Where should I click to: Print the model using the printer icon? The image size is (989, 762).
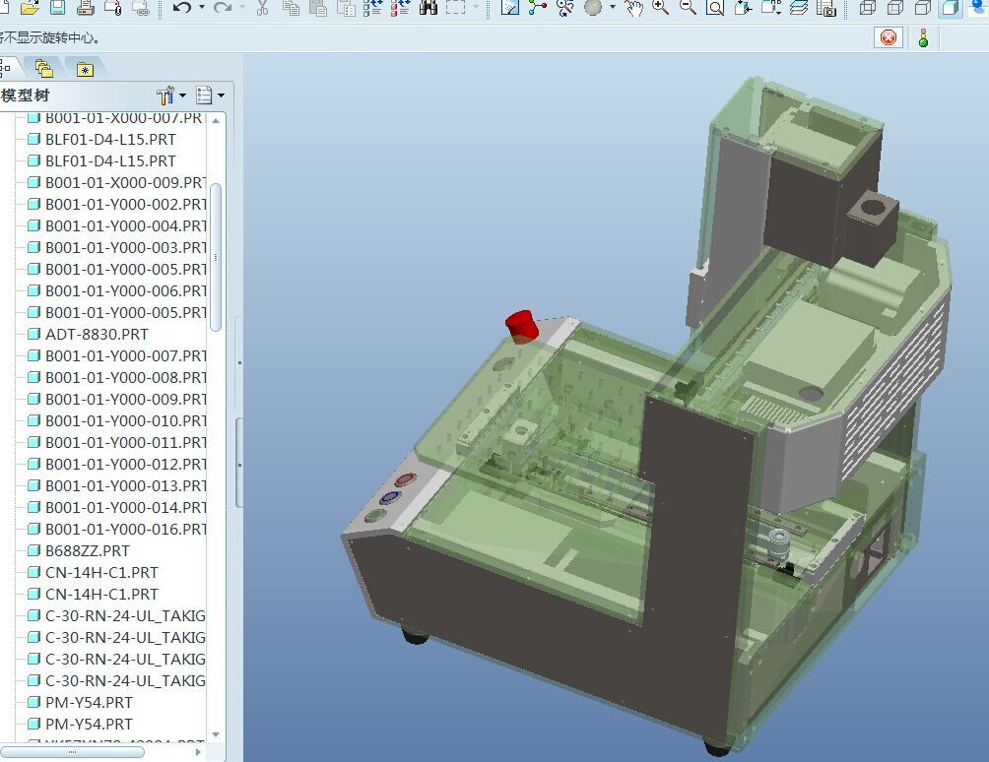pyautogui.click(x=85, y=7)
